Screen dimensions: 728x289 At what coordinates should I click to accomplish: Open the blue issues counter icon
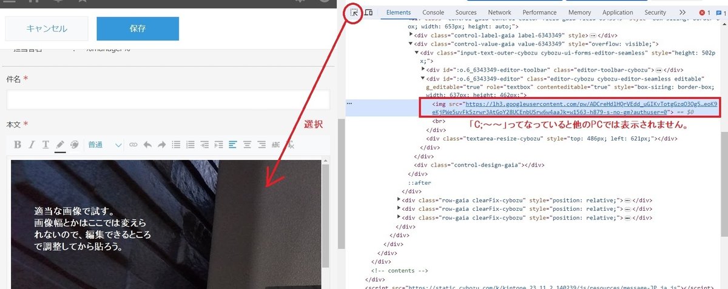click(721, 13)
